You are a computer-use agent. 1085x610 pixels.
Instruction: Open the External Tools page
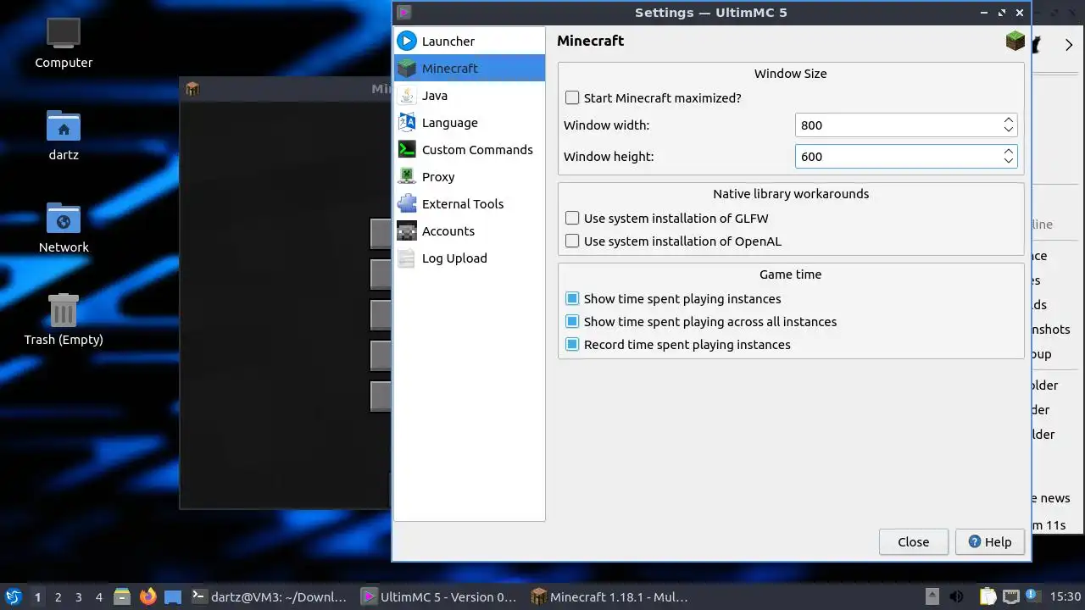coord(469,203)
